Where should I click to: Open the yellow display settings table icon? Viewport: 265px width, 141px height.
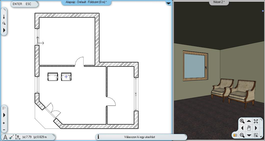235,135
